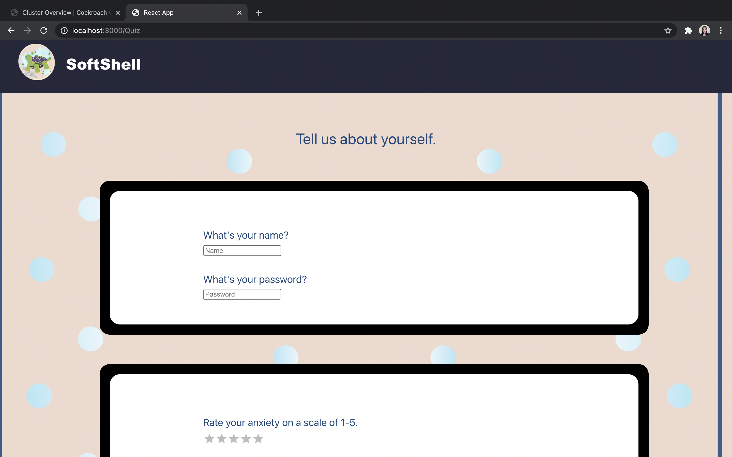Image resolution: width=732 pixels, height=457 pixels.
Task: Click the Password input field
Action: [x=242, y=295]
